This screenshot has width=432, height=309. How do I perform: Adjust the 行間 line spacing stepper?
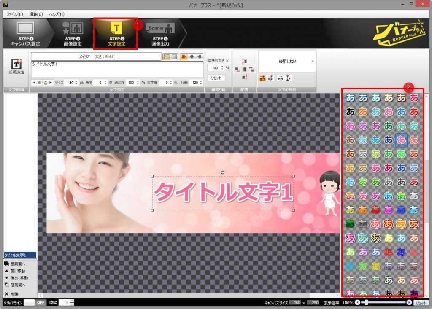(201, 83)
